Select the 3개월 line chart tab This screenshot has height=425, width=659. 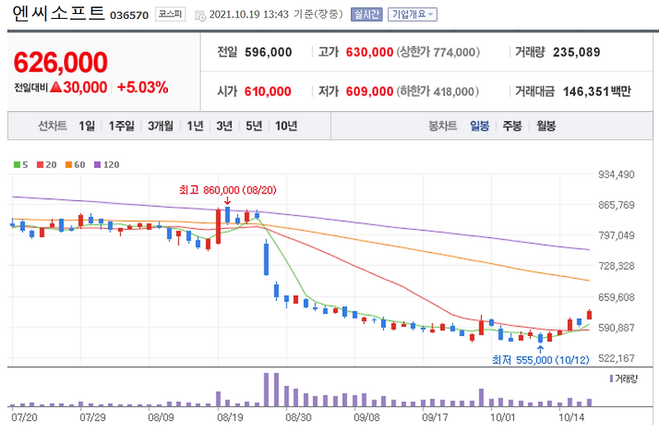click(160, 126)
